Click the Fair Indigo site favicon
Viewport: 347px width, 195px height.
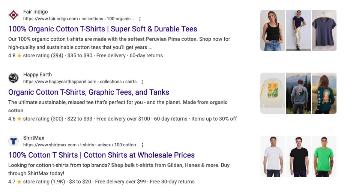click(14, 15)
